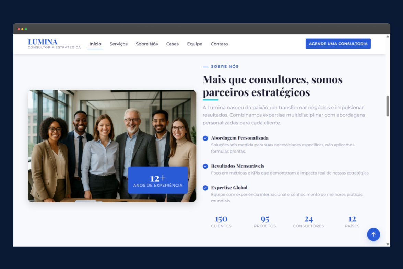The height and width of the screenshot is (269, 403).
Task: Click the yellow window minimize dot
Action: pyautogui.click(x=22, y=29)
